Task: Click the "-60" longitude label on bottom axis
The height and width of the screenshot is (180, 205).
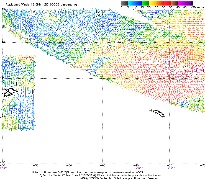Action: click(2, 165)
